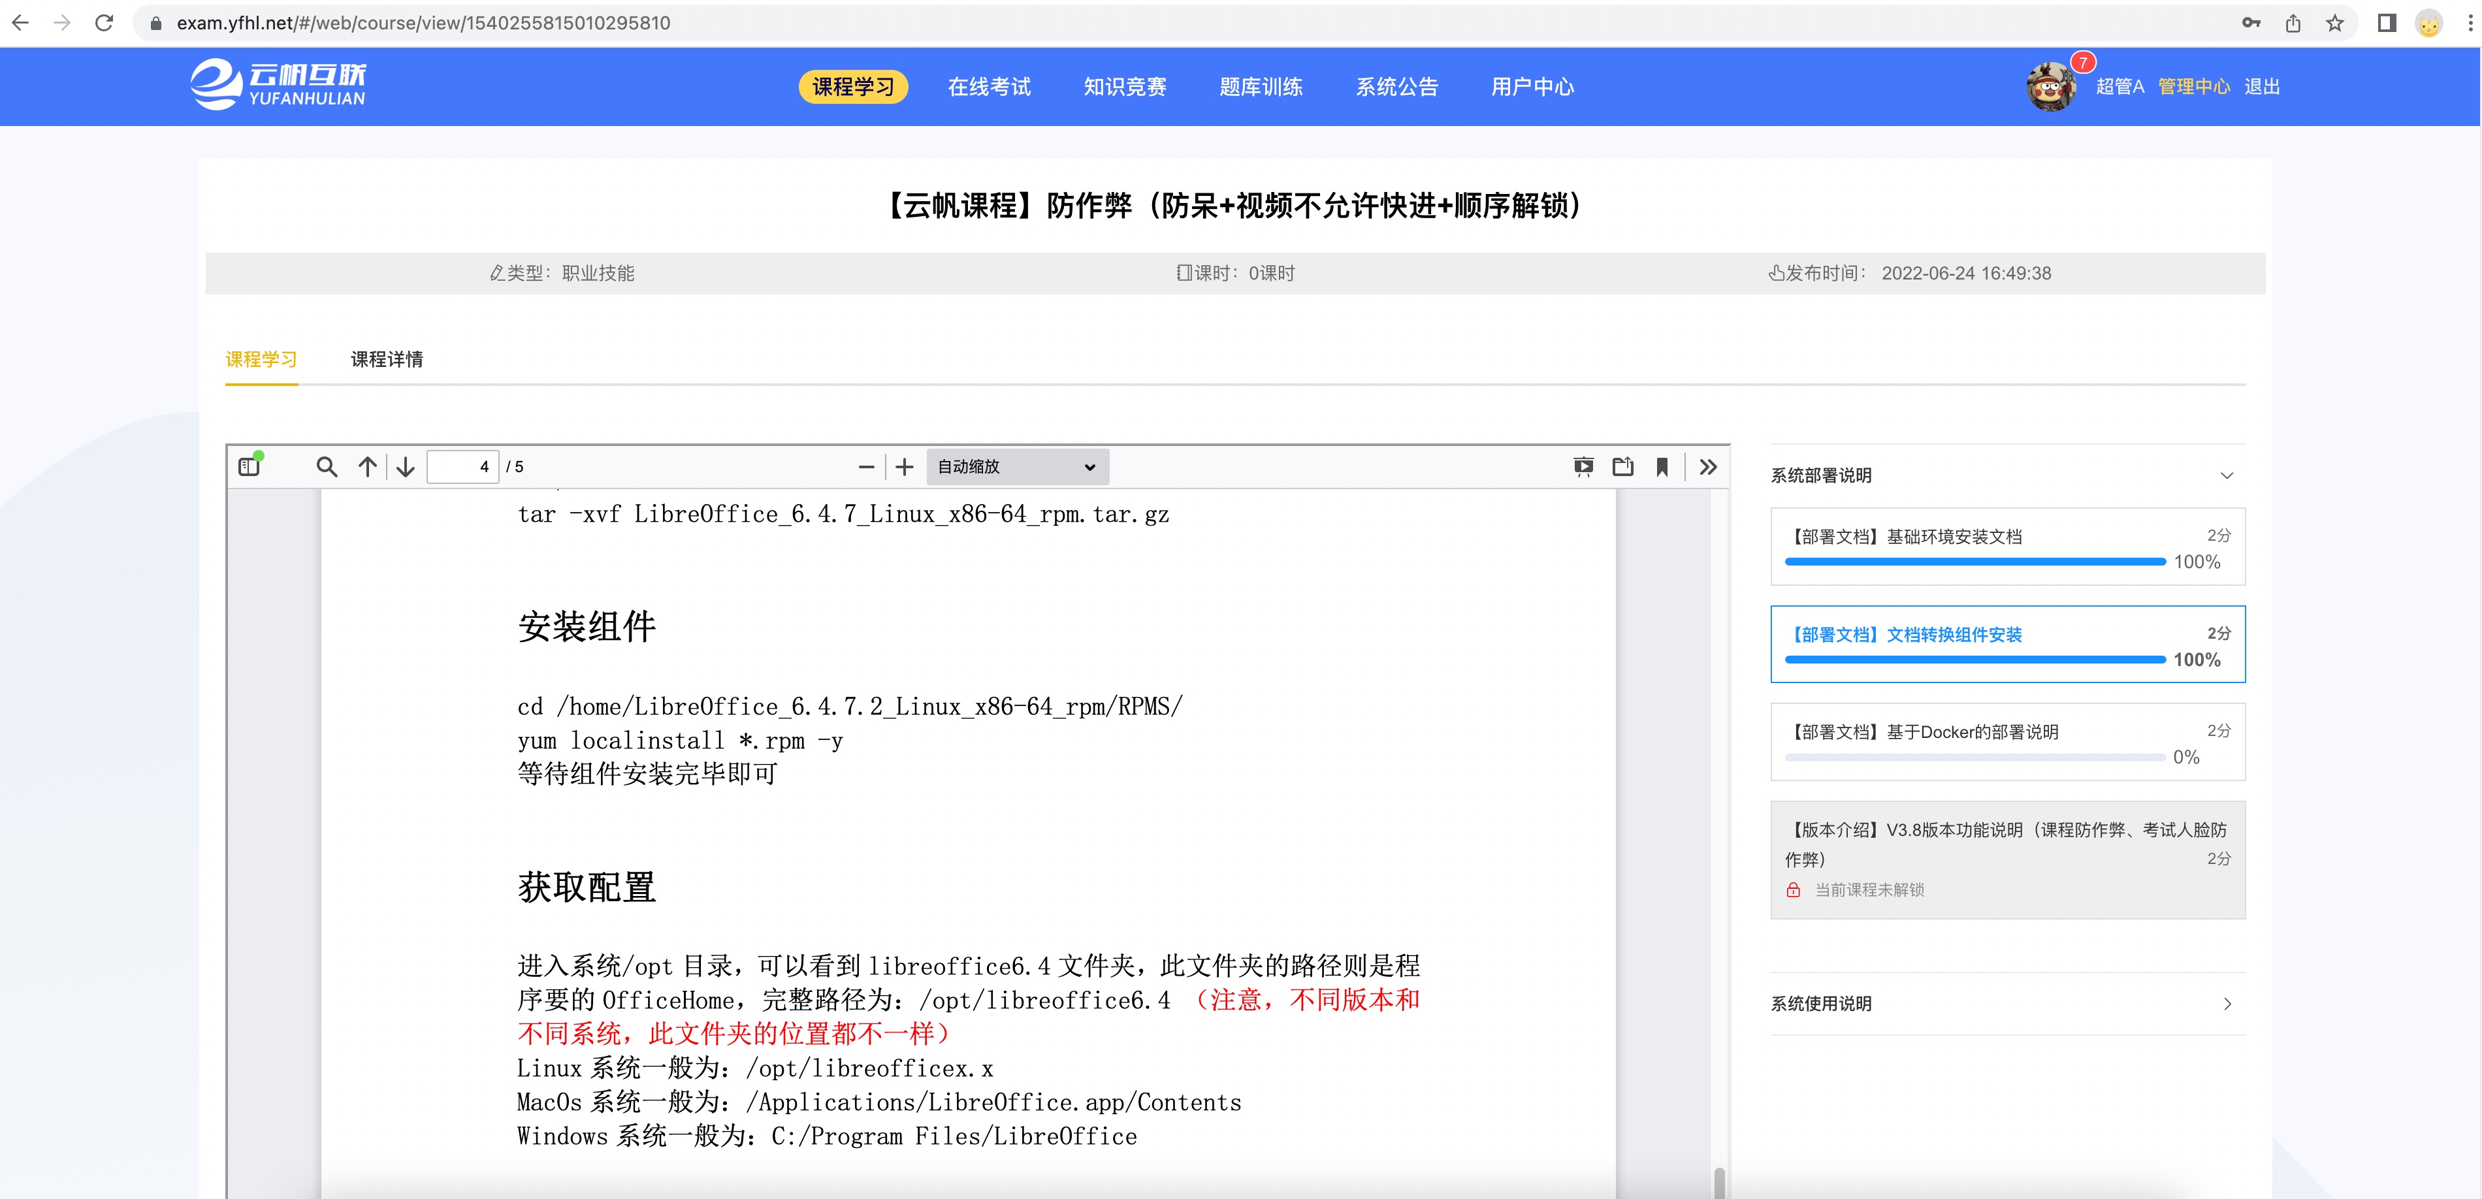2482x1199 pixels.
Task: Open the PDF viewer tools menu chevrons
Action: [1708, 467]
